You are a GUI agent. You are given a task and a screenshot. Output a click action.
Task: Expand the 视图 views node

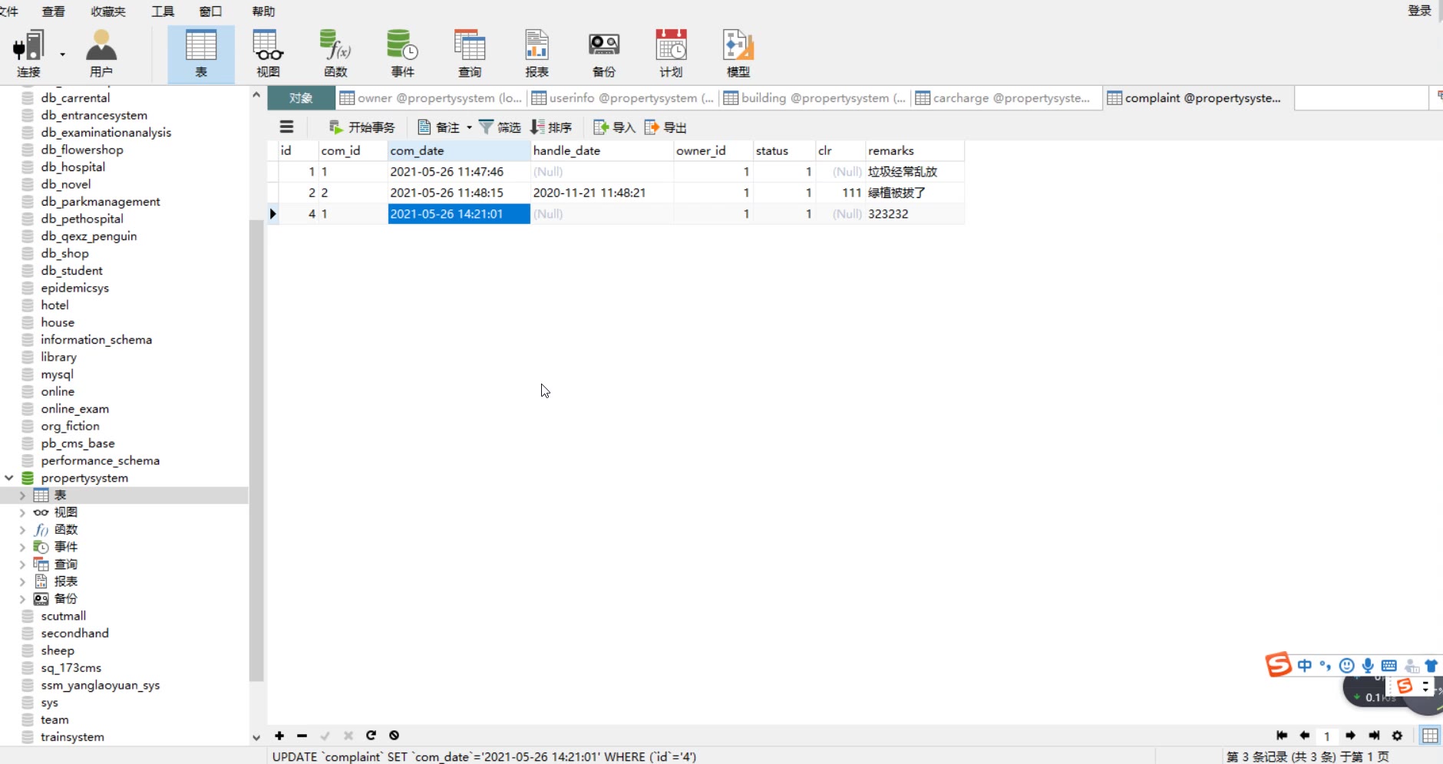(22, 512)
